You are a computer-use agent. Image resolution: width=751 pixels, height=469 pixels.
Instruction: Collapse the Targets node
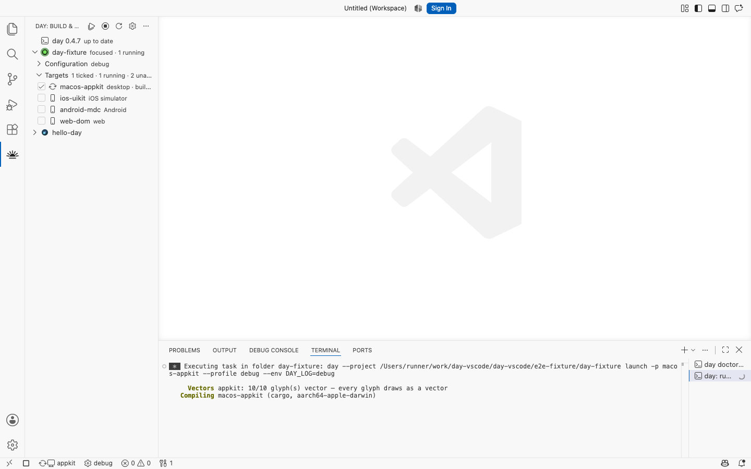point(39,75)
